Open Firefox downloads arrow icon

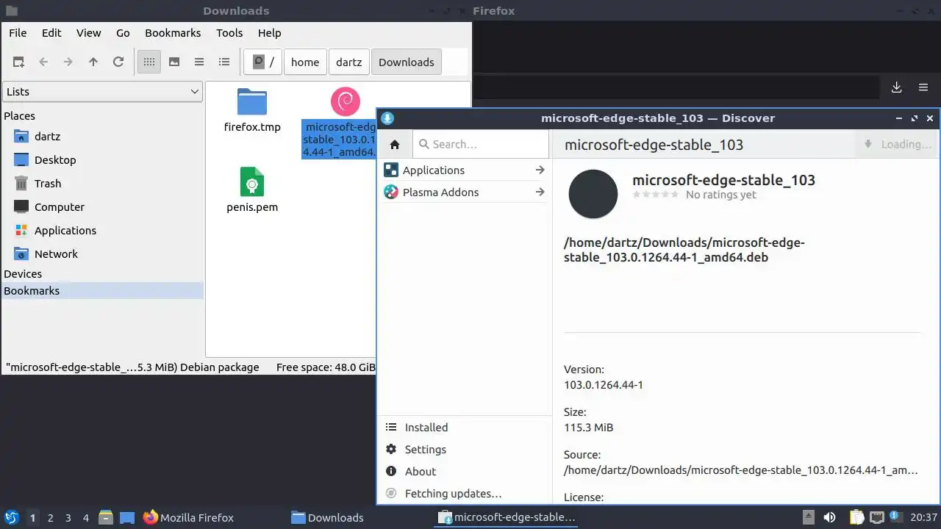pyautogui.click(x=897, y=87)
